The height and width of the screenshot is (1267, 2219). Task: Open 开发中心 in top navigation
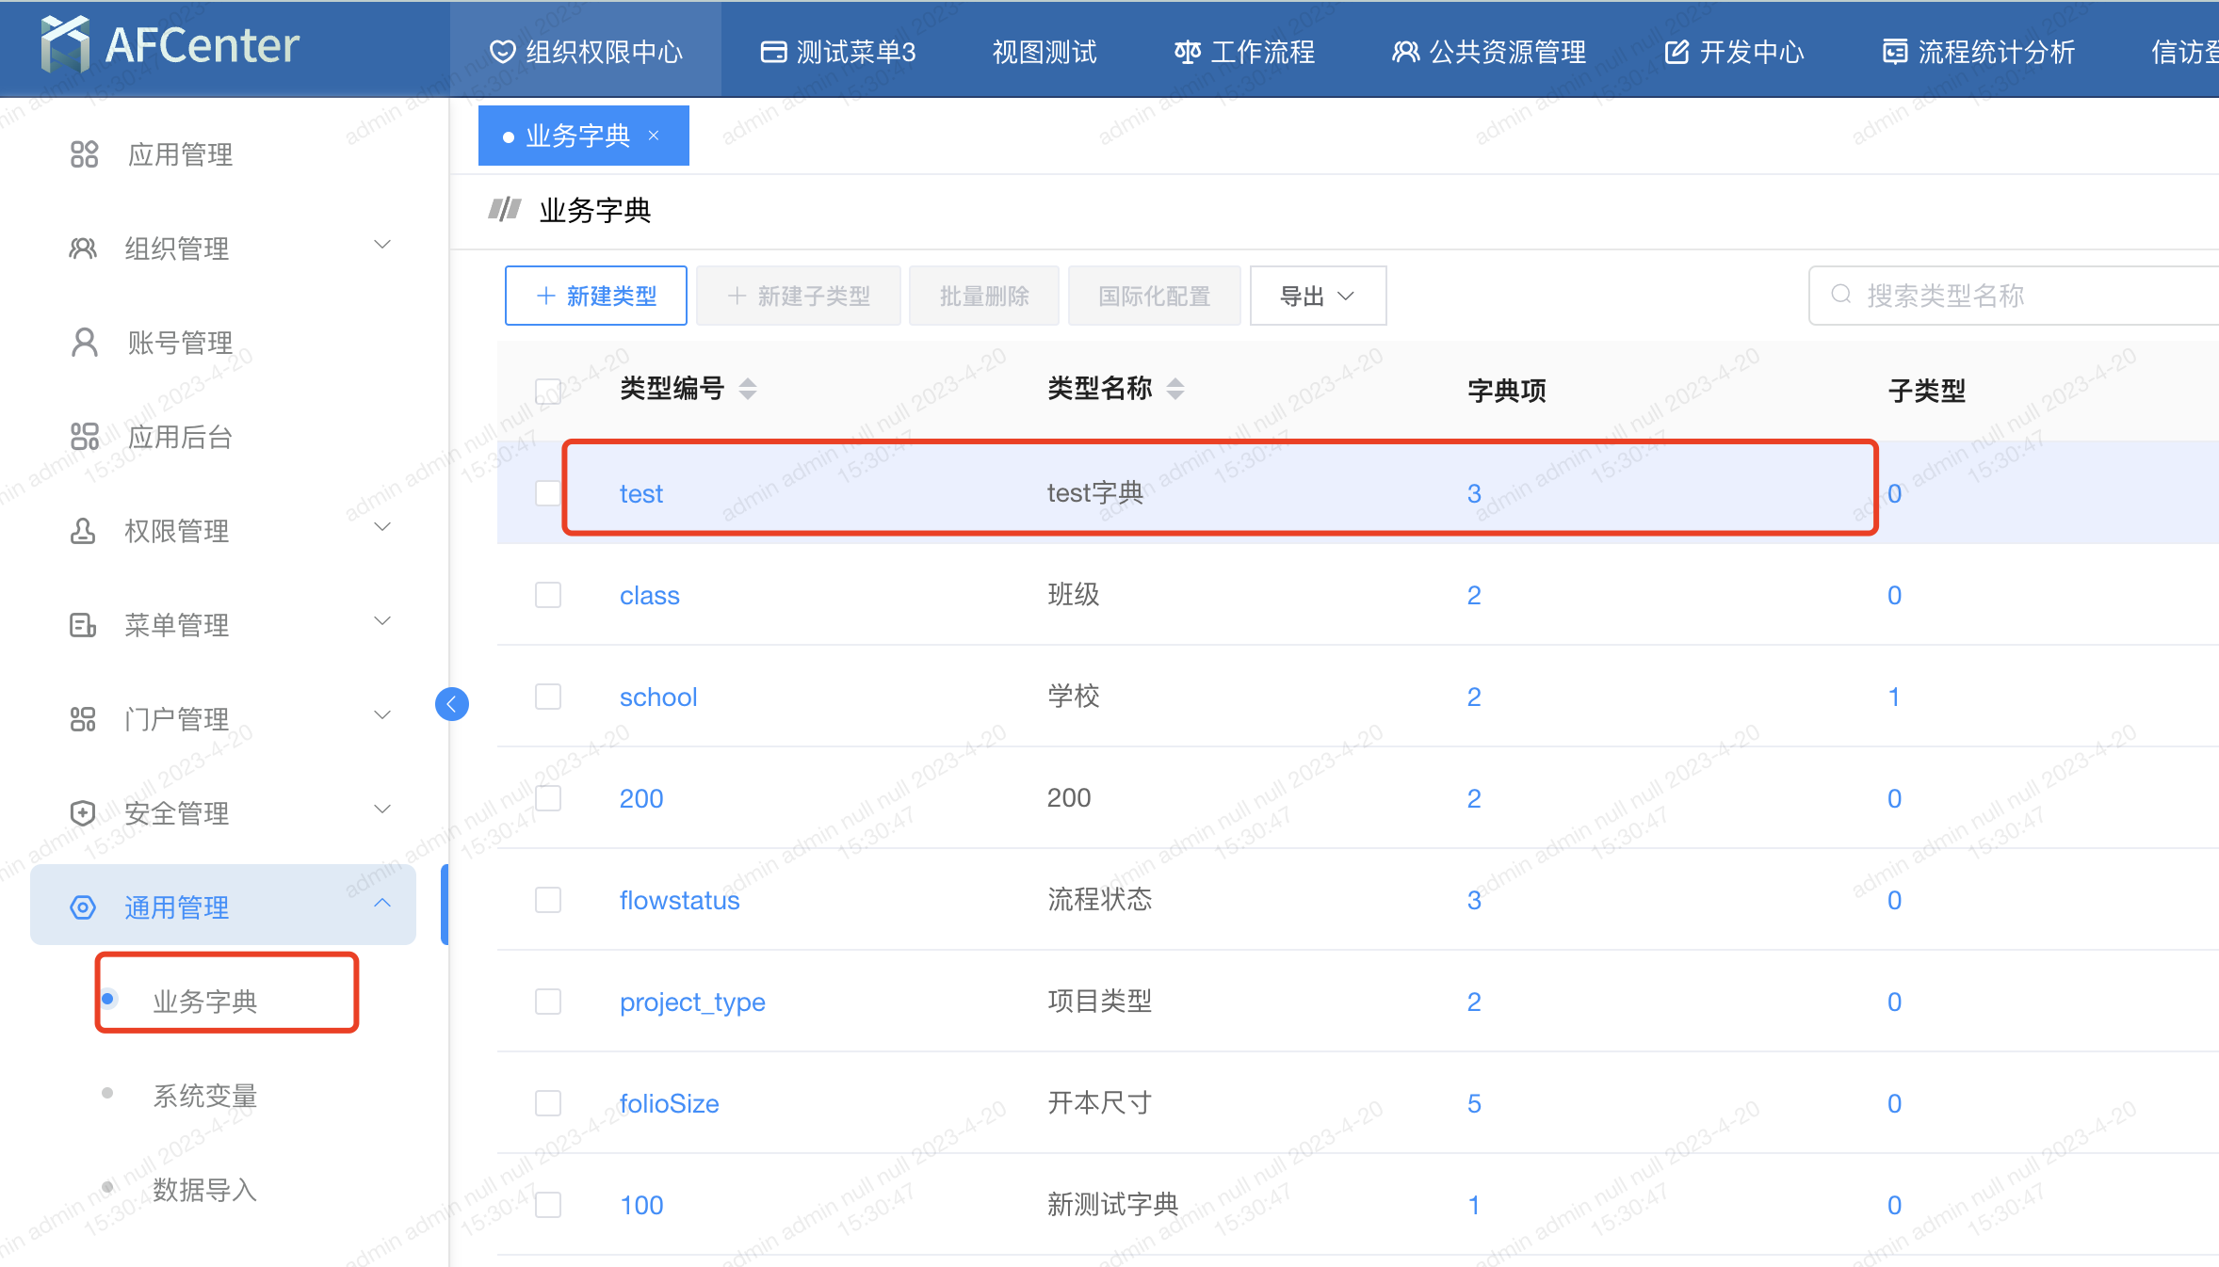1734,52
